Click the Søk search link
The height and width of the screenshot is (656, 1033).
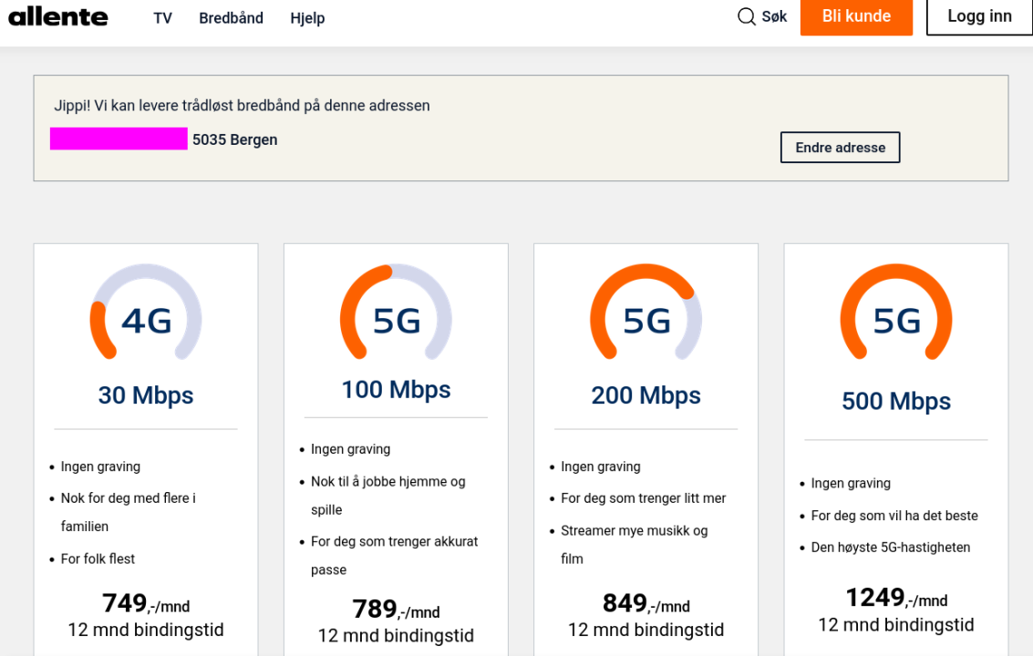(774, 16)
